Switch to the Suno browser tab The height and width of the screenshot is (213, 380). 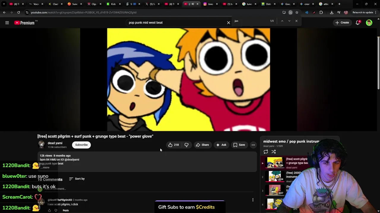point(75,4)
